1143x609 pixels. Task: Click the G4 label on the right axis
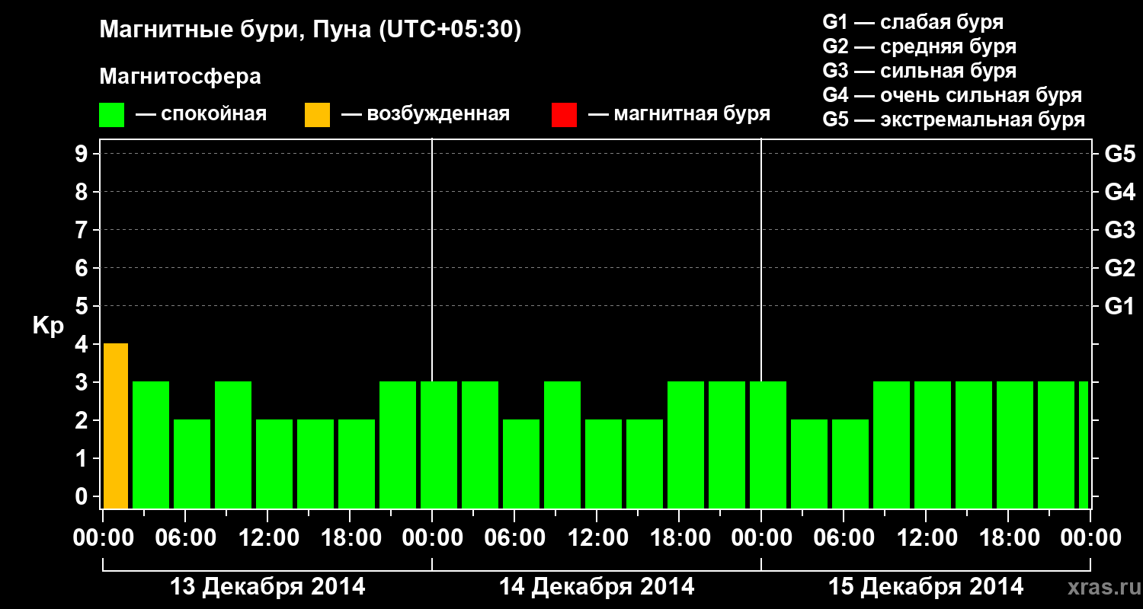point(1120,192)
